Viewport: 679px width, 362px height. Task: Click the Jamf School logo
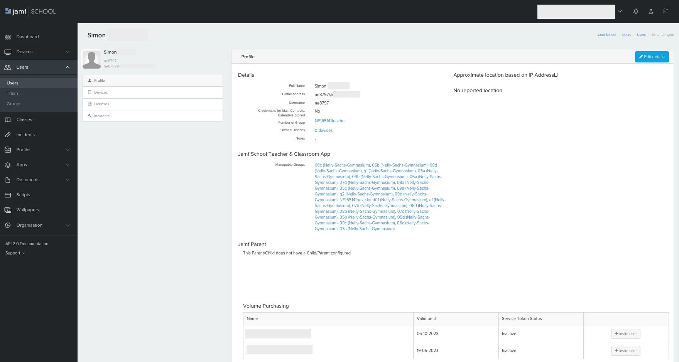click(30, 12)
